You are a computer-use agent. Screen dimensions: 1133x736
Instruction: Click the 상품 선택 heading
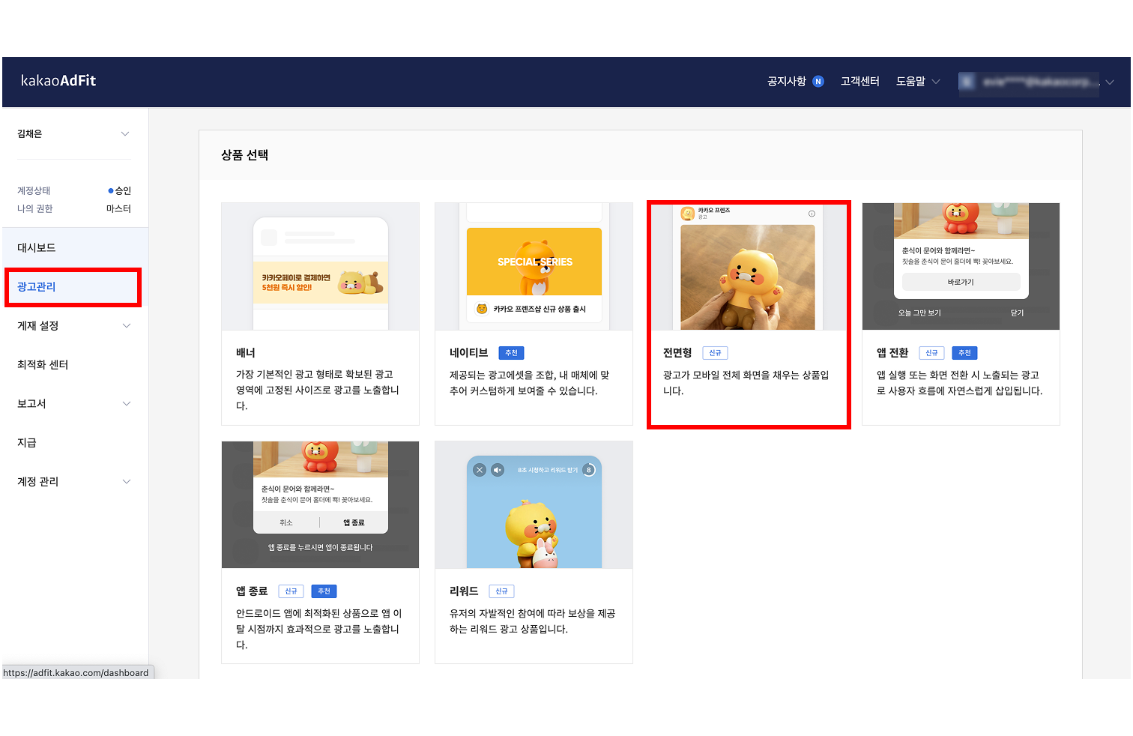tap(244, 155)
